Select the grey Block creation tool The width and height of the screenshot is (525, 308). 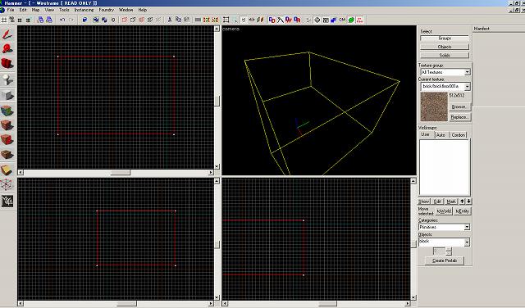[x=7, y=95]
